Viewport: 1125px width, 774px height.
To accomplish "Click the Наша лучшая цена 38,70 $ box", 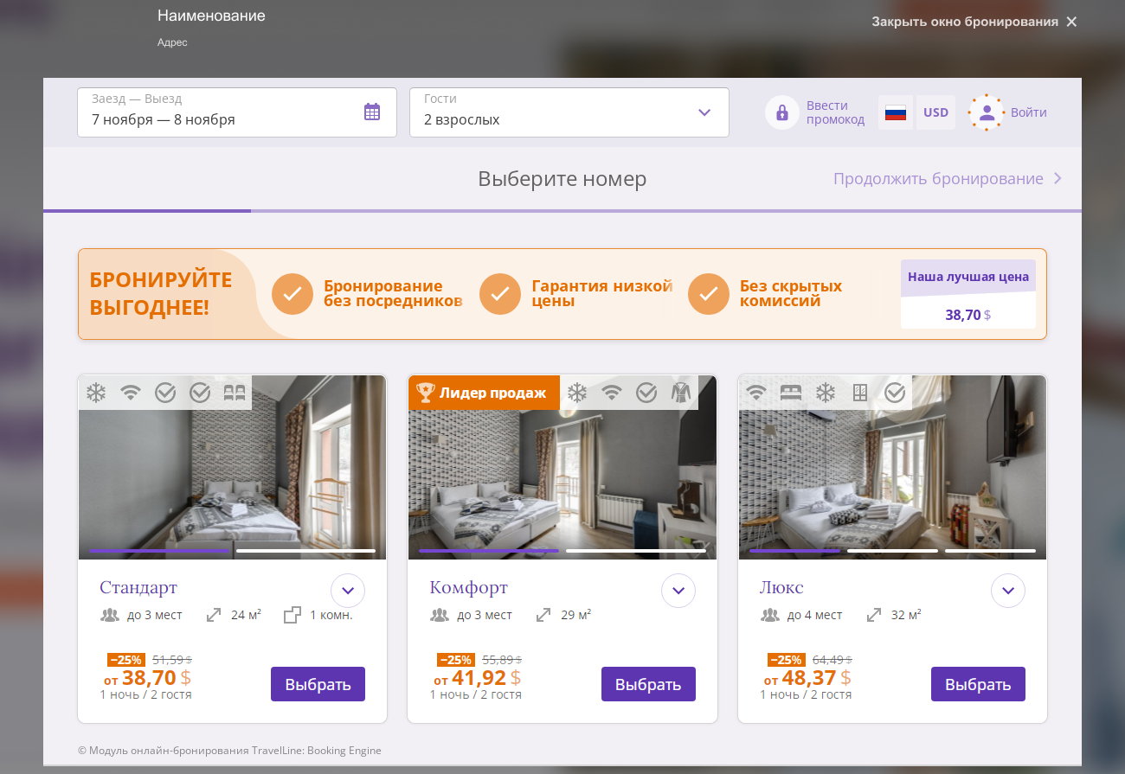I will (x=968, y=294).
